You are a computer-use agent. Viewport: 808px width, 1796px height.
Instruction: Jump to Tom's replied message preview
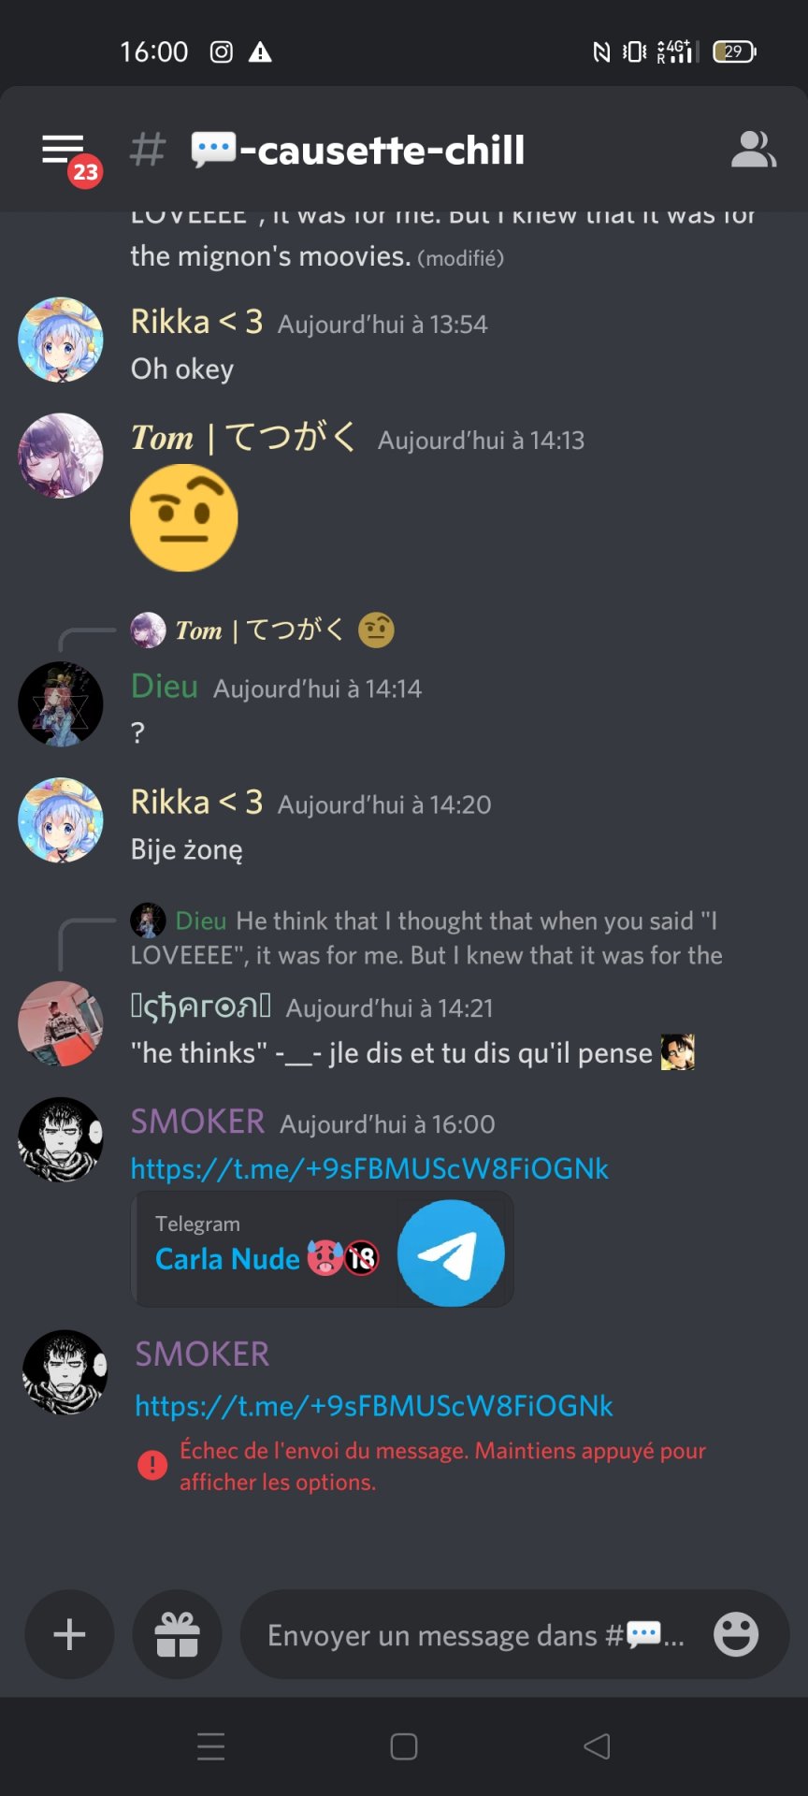262,630
